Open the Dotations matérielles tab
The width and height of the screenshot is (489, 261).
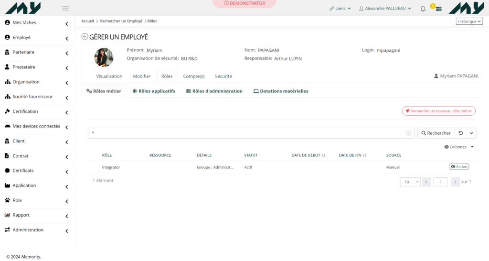pyautogui.click(x=280, y=91)
